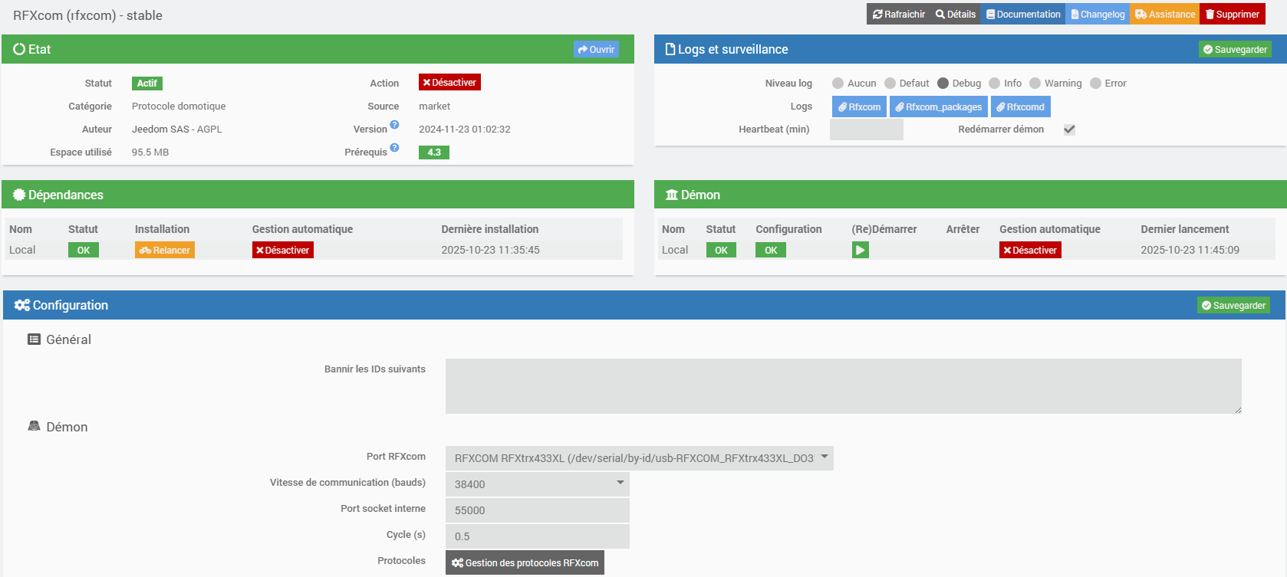Click the Heartbeat (min) input field

pyautogui.click(x=867, y=129)
